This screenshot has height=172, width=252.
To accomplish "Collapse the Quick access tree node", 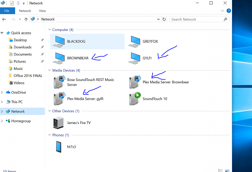I will point(2,33).
